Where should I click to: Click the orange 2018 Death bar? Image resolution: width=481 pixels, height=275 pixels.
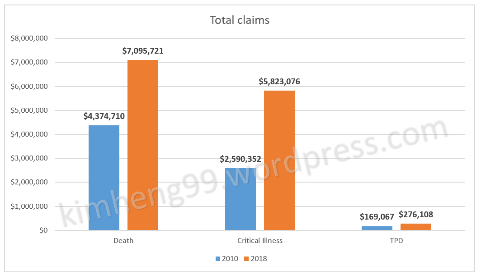[x=143, y=145]
